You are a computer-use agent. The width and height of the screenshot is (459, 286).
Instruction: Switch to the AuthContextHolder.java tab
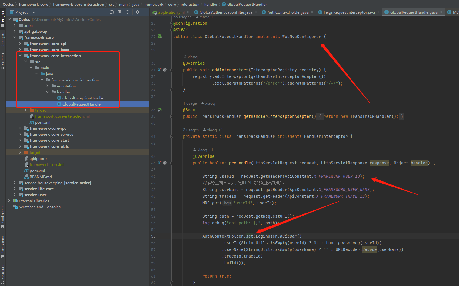288,12
